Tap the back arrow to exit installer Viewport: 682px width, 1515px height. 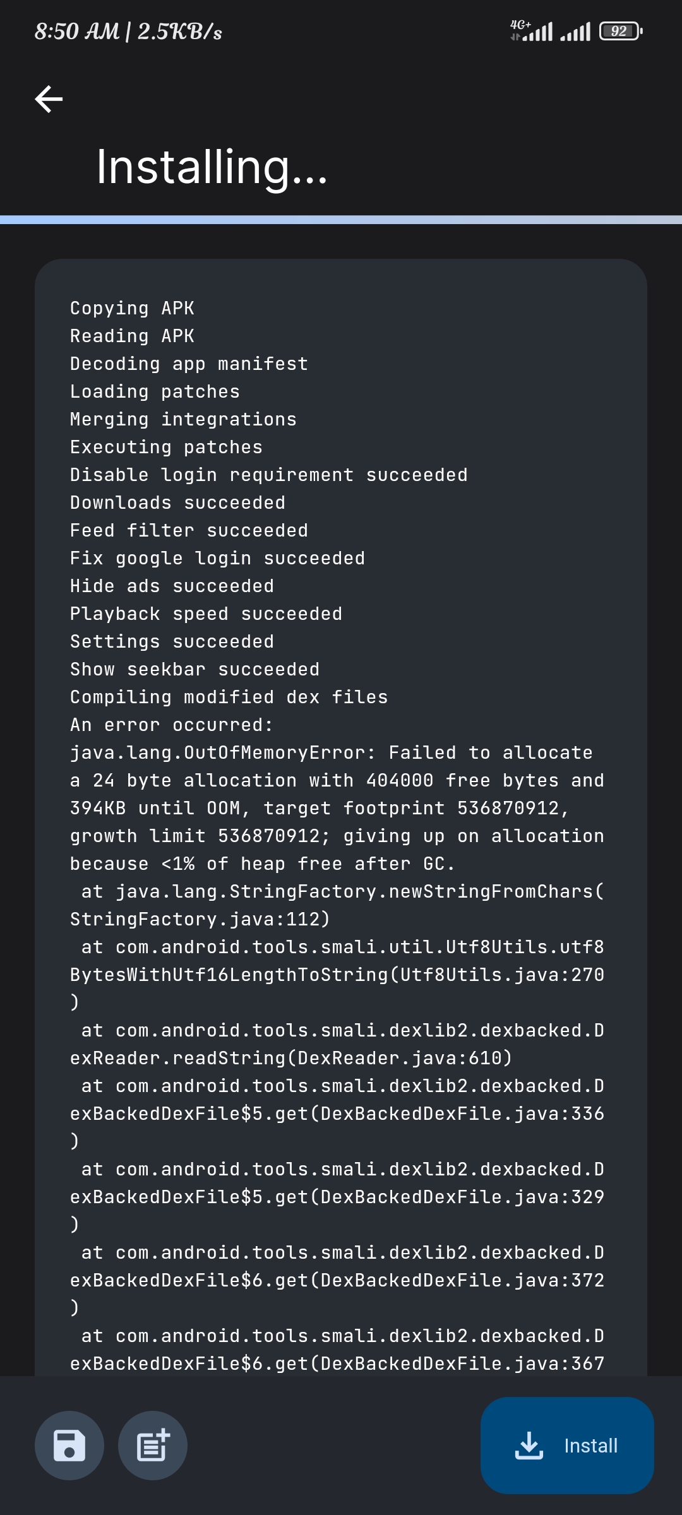click(48, 99)
